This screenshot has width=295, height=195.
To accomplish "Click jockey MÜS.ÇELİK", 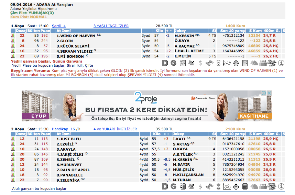I will pos(184,170).
